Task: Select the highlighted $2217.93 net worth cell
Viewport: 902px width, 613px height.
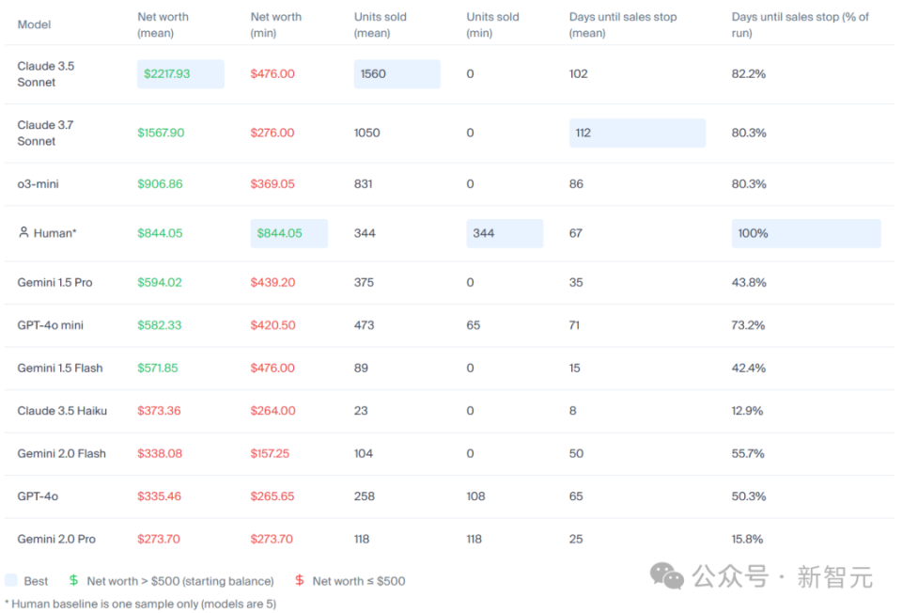Action: 180,73
